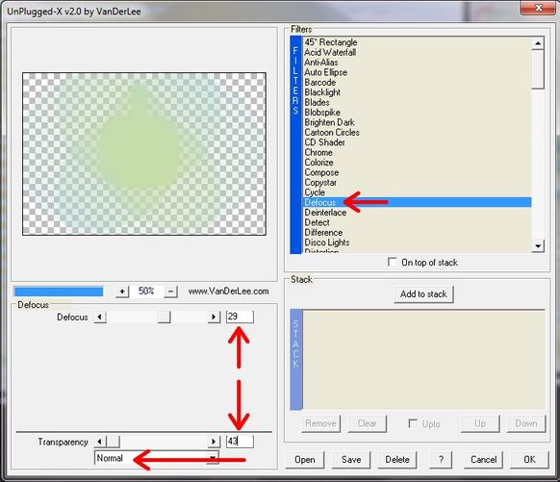
Task: Open help with the question mark button
Action: coord(441,460)
